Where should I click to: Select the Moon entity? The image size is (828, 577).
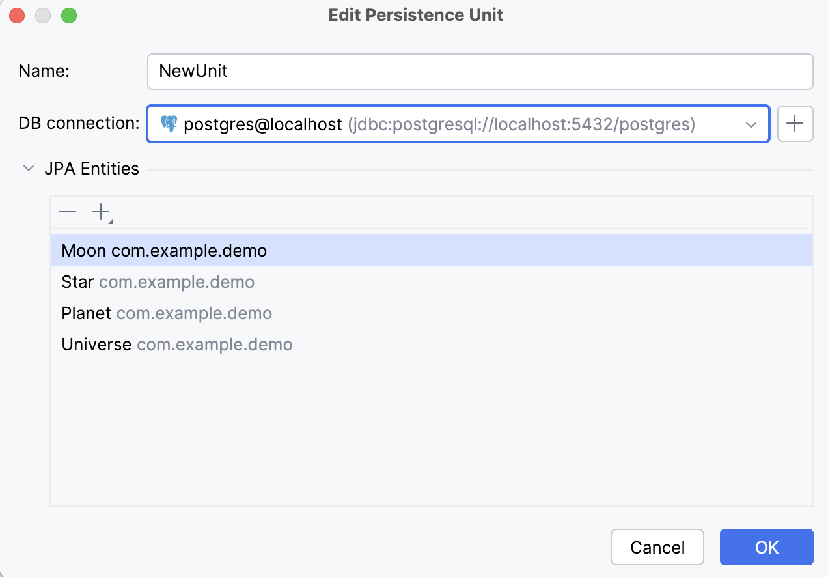pos(164,251)
